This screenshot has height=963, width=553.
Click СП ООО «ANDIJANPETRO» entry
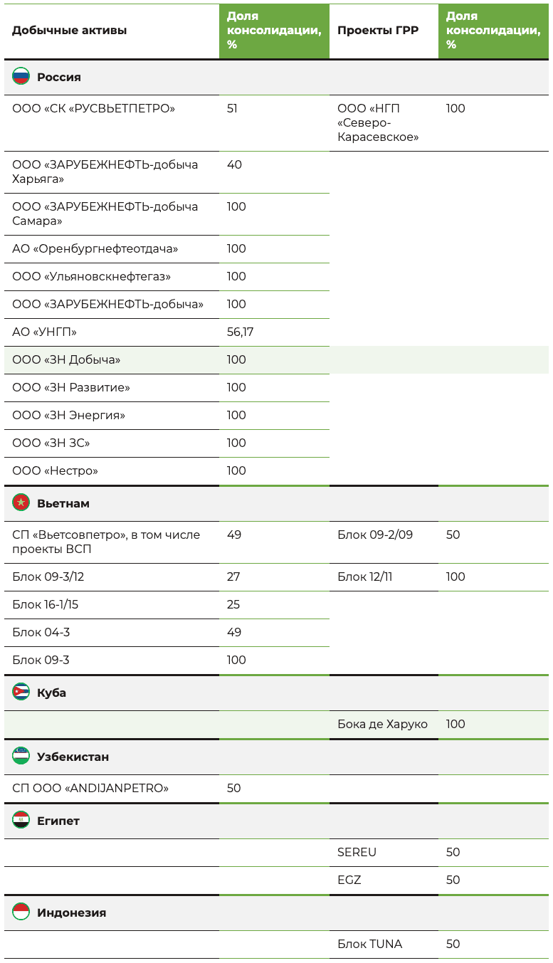(x=90, y=789)
